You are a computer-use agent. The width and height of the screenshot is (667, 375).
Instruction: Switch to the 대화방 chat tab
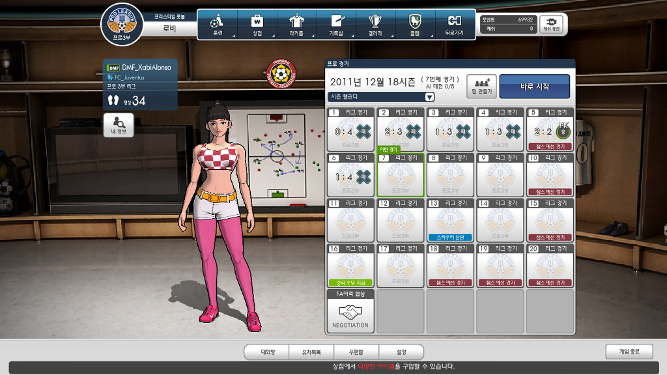[x=267, y=352]
